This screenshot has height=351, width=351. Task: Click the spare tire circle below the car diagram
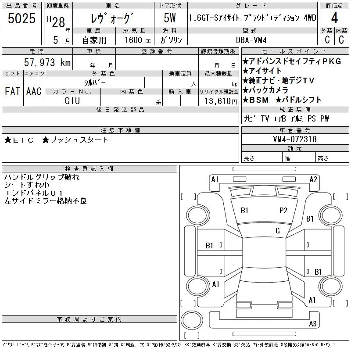[191, 322]
